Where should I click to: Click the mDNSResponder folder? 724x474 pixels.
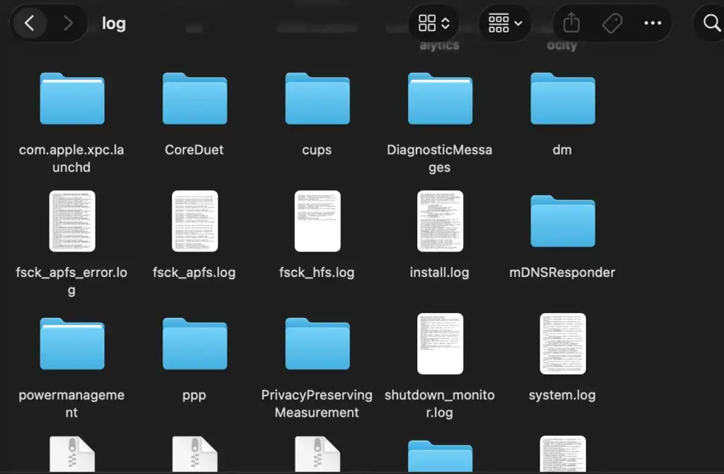[562, 221]
